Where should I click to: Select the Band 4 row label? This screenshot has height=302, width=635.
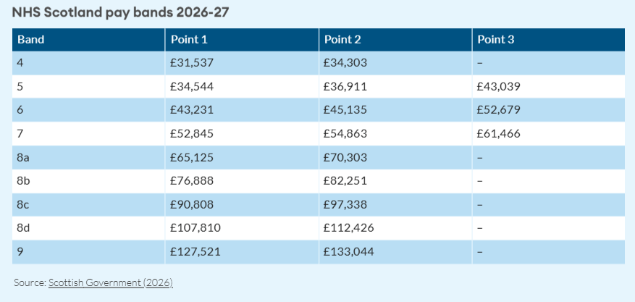(21, 63)
